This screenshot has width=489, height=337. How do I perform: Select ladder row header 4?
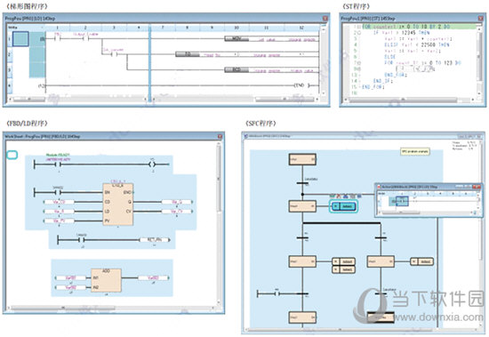(10, 85)
